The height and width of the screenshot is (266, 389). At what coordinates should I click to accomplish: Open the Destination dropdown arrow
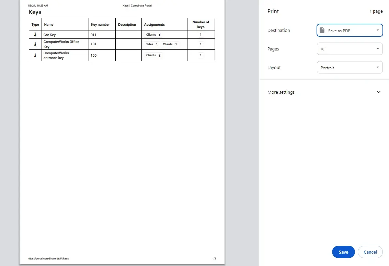(x=377, y=30)
